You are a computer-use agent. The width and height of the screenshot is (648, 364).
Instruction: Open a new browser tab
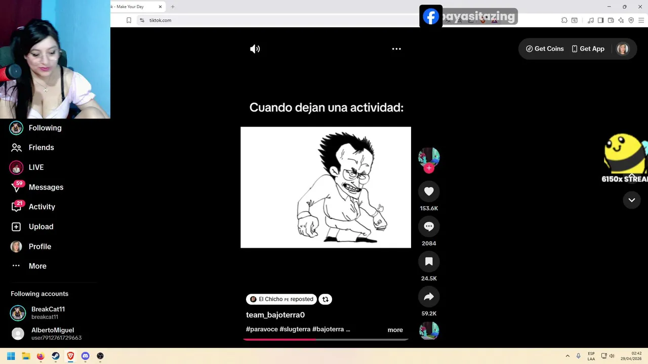click(x=173, y=7)
